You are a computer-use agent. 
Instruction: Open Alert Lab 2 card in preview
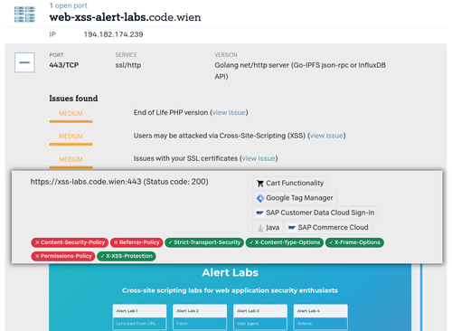click(x=200, y=317)
